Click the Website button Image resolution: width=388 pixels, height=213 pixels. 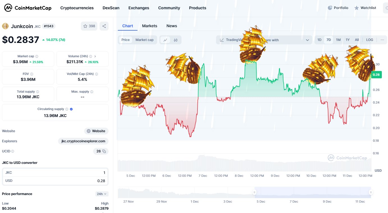click(x=96, y=131)
